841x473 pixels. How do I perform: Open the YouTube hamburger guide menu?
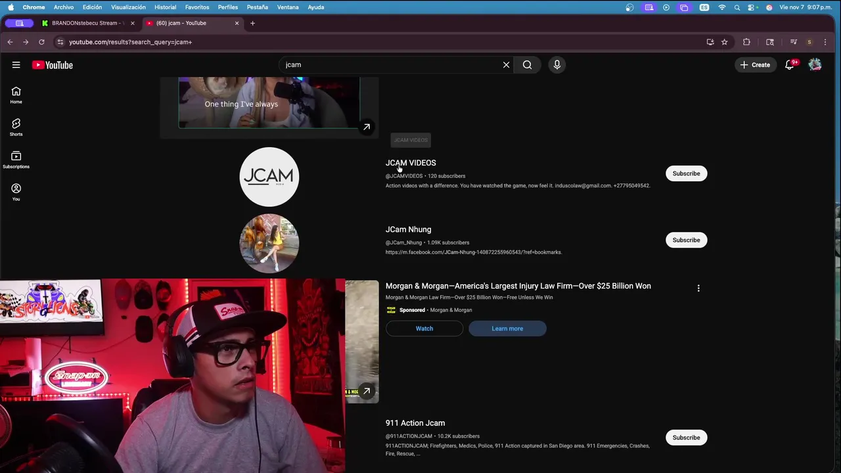coord(16,65)
